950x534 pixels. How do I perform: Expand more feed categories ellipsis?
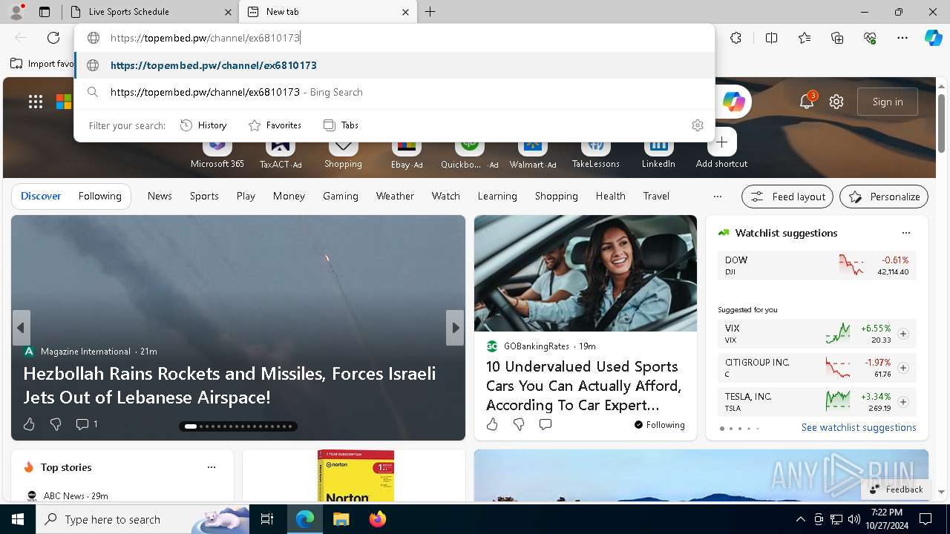717,197
